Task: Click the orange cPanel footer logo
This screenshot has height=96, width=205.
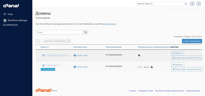Action: pyautogui.click(x=43, y=90)
